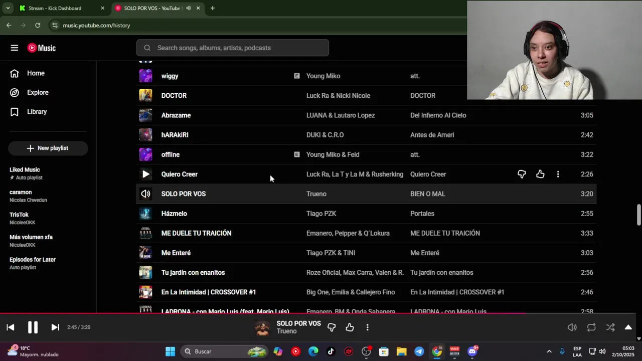The height and width of the screenshot is (361, 642).
Task: Open artist Trueno in the list
Action: pos(316,194)
